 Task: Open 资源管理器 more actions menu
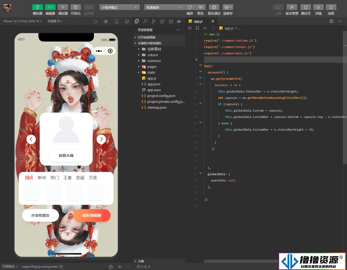178,30
